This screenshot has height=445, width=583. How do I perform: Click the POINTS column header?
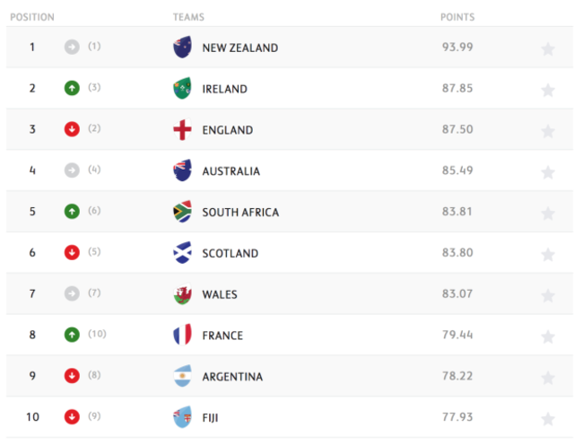457,17
